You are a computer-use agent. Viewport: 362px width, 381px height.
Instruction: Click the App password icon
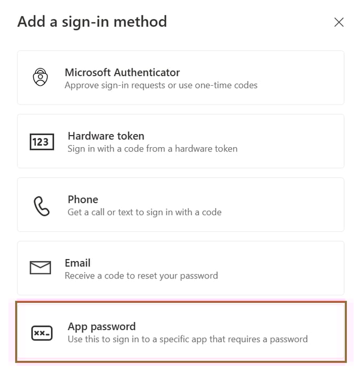(x=42, y=333)
